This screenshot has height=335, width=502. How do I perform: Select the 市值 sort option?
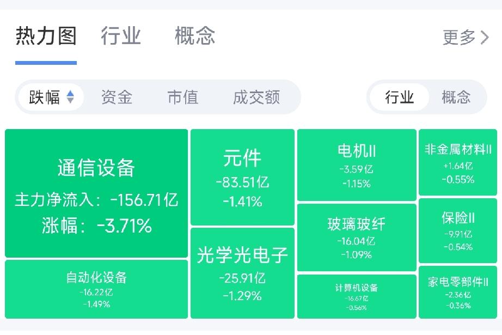click(x=183, y=97)
